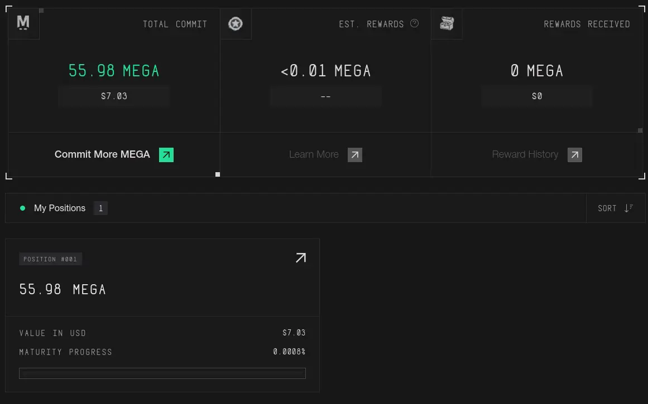
Task: Click the $7.03 total commit value box
Action: coord(114,96)
